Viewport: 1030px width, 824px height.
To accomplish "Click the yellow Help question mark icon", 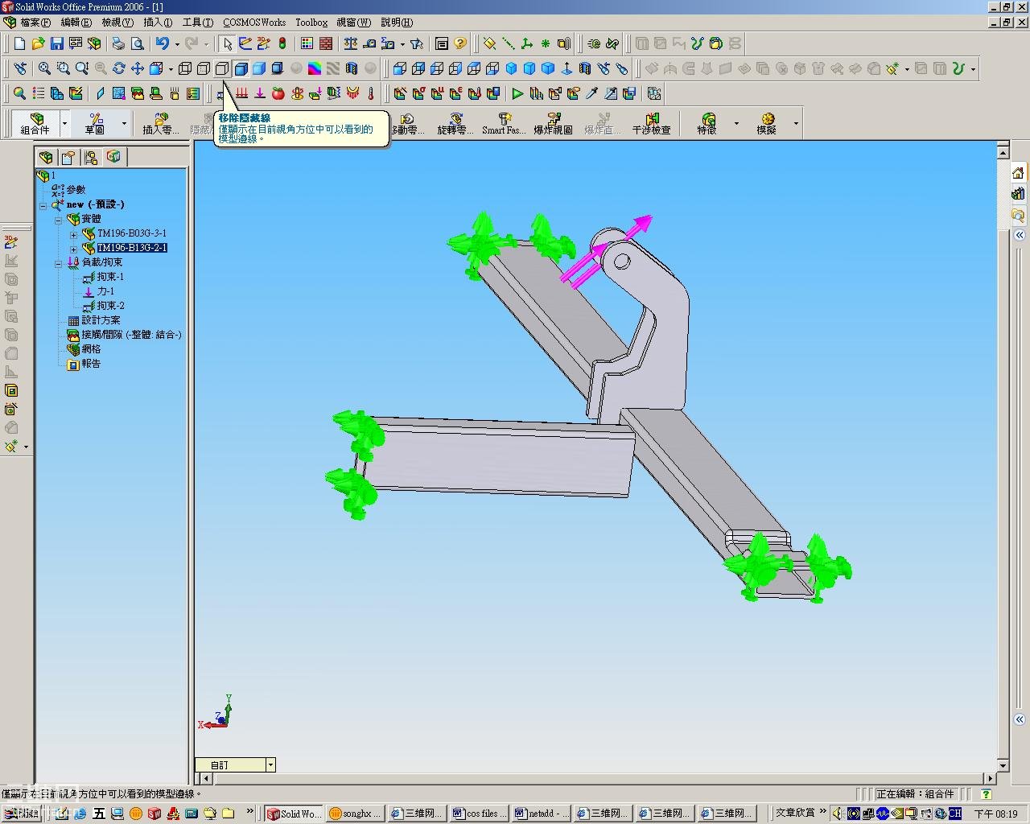I will [x=460, y=43].
